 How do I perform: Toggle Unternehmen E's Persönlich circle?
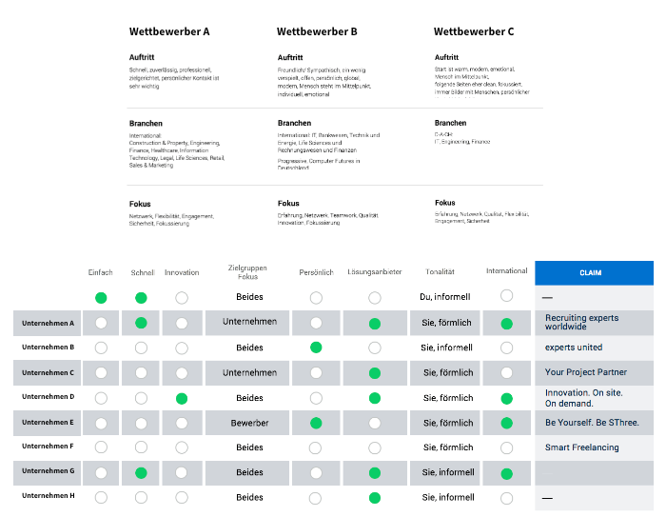click(316, 423)
